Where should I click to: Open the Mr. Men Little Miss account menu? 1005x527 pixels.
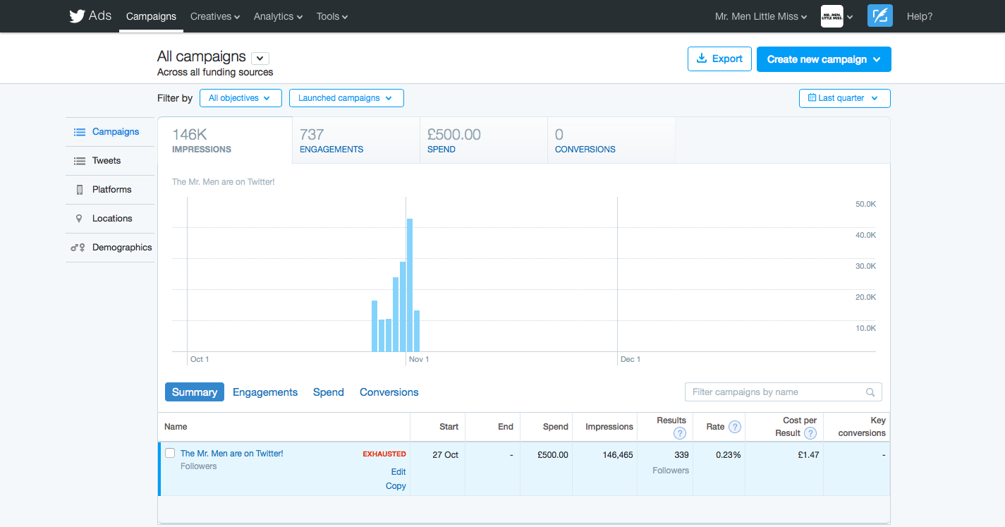[761, 16]
